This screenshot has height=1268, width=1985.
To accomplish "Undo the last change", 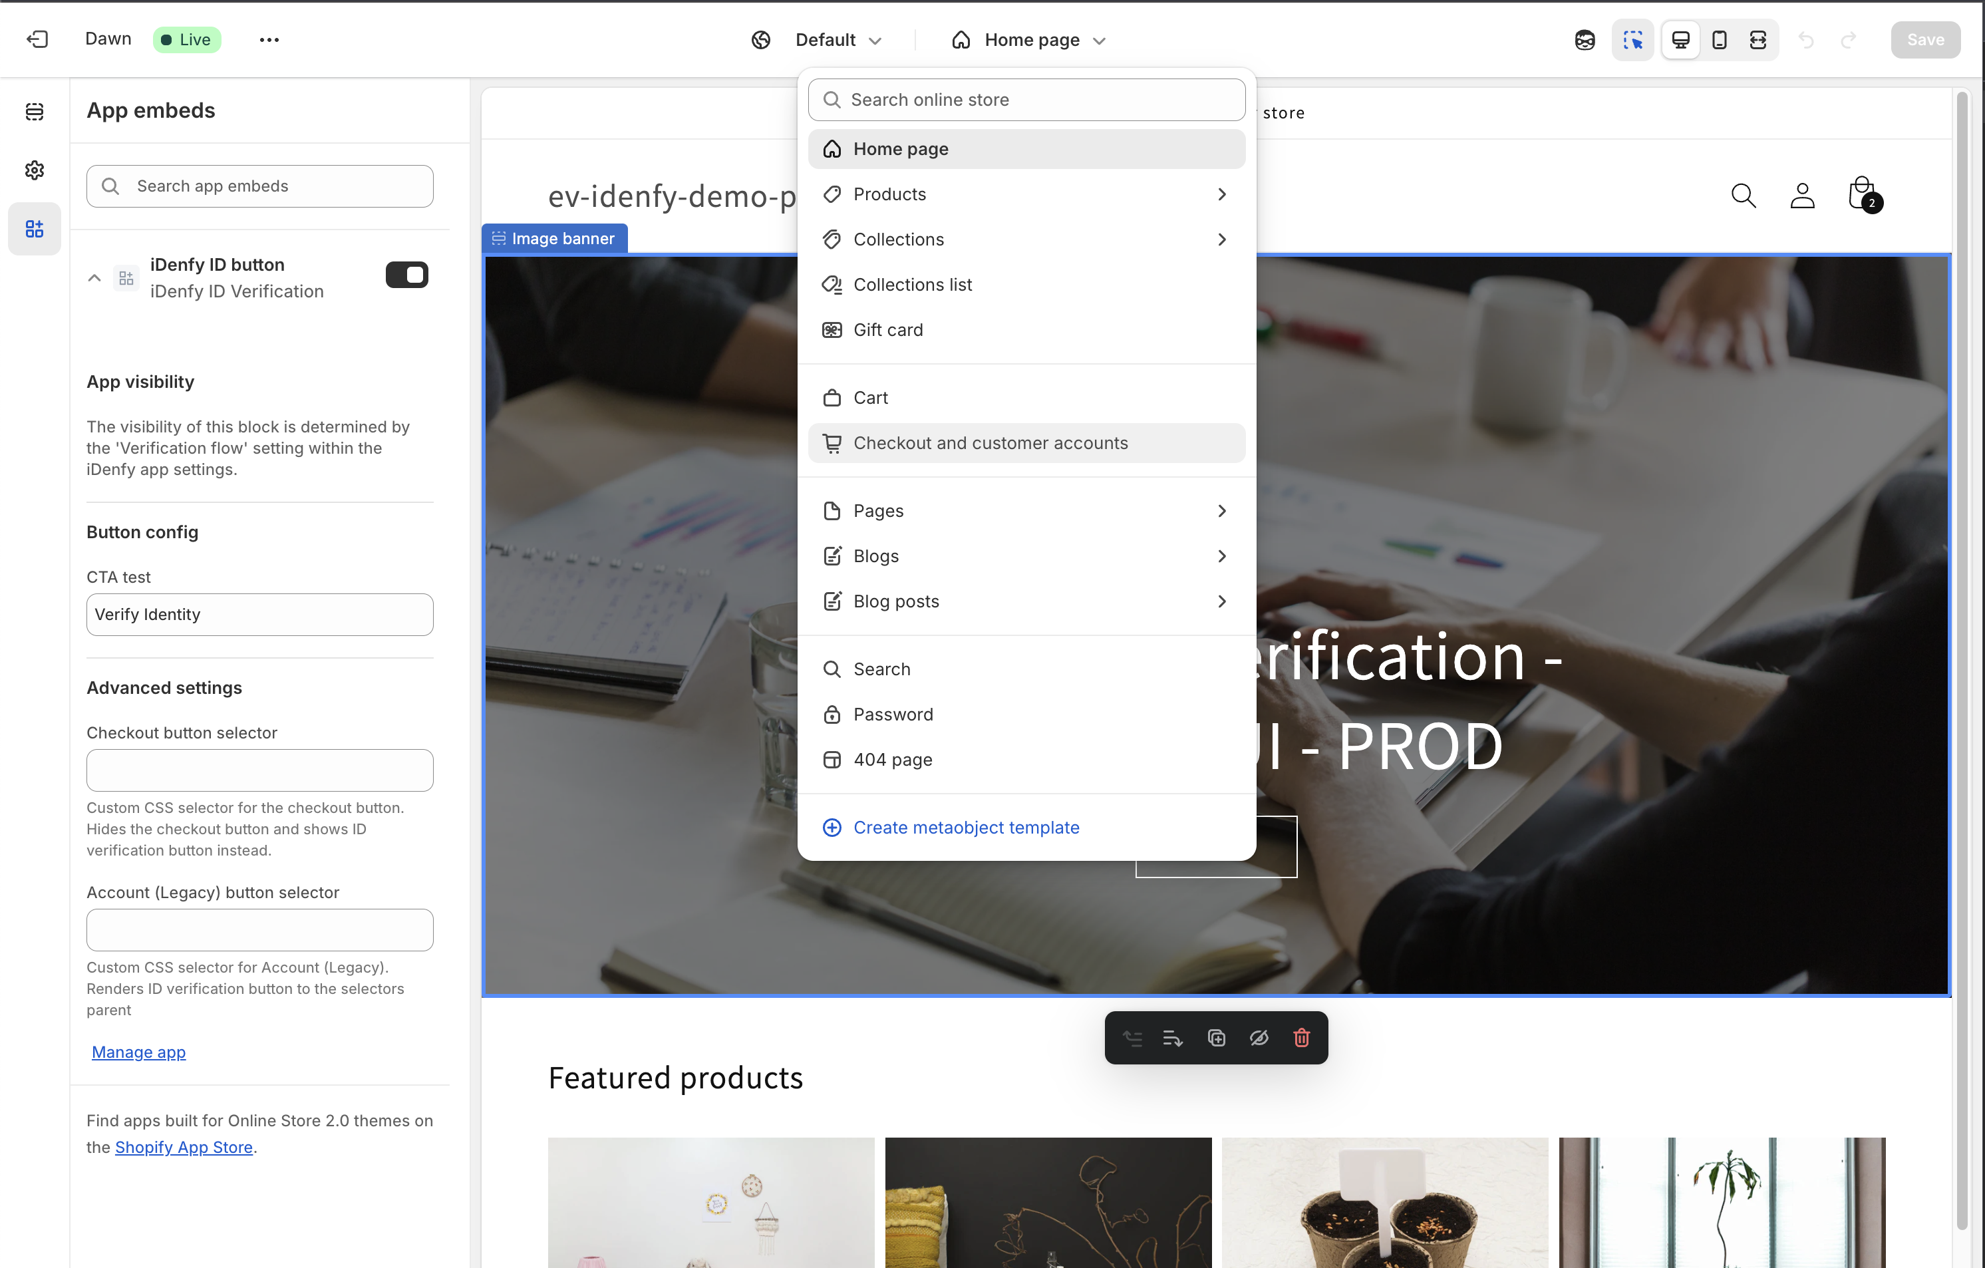I will coord(1807,39).
